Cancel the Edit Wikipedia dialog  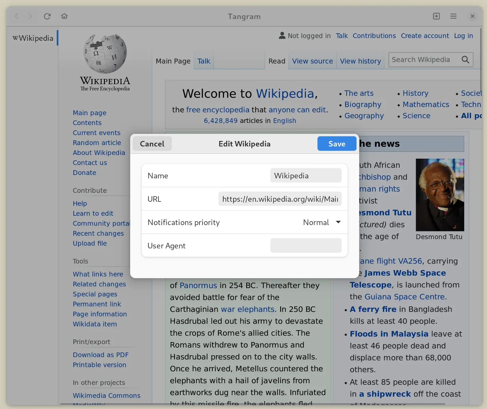point(152,144)
